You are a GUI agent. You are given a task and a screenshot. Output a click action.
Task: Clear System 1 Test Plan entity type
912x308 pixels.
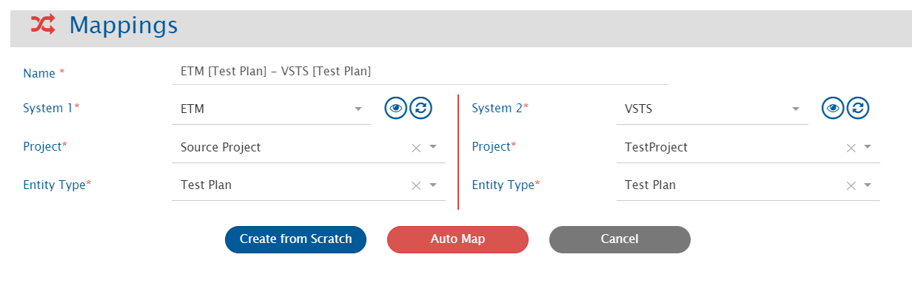tap(416, 185)
